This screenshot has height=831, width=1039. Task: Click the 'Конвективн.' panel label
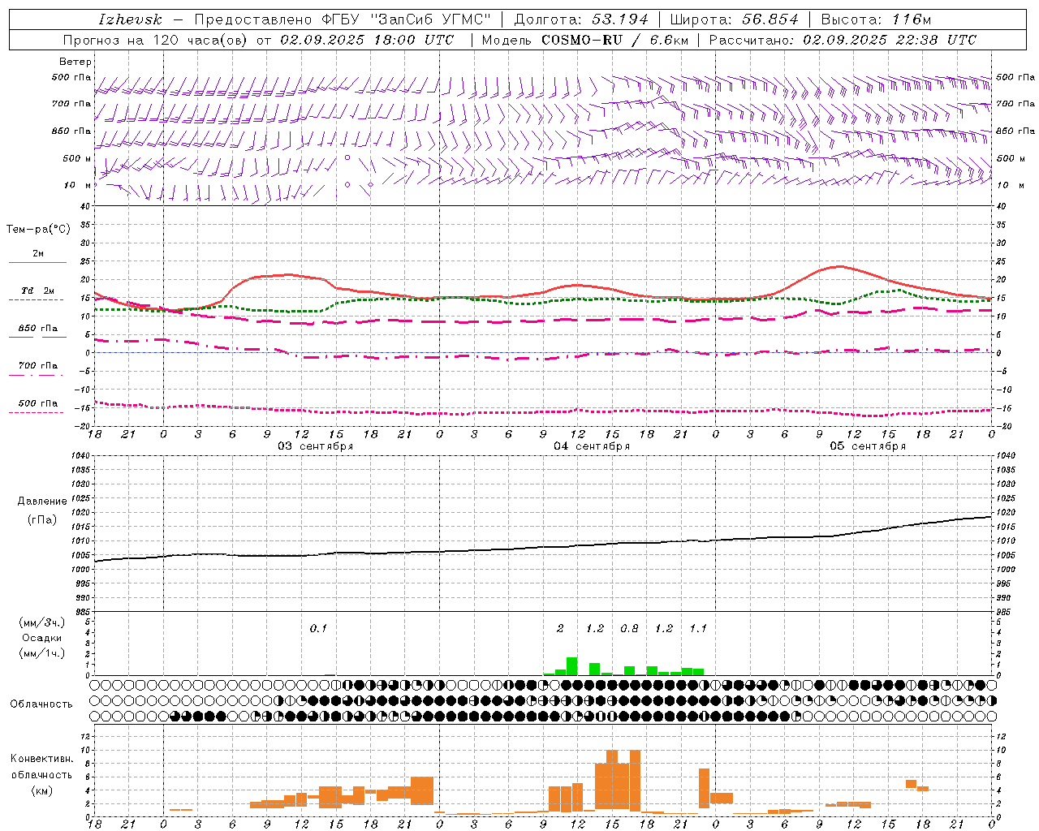tap(41, 759)
